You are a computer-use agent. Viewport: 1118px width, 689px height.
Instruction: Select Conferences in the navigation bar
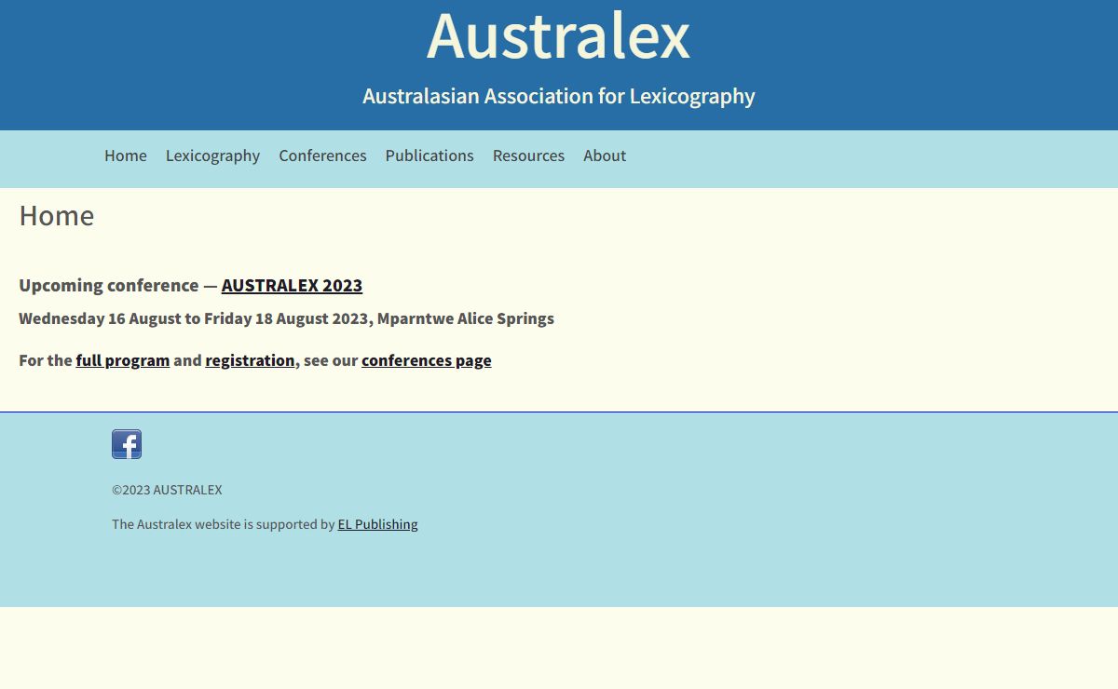click(322, 155)
